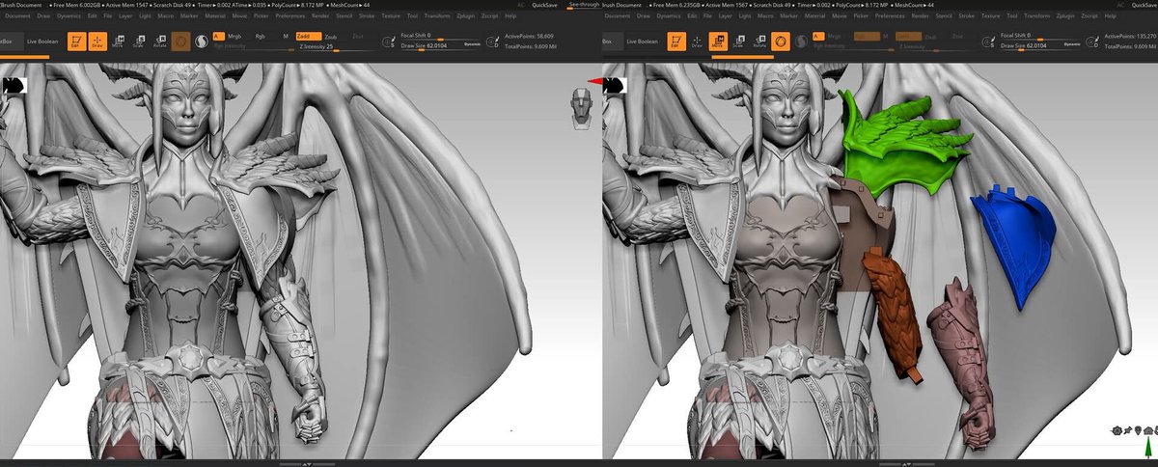Click bottom divider arrow handle under left viewport
The height and width of the screenshot is (467, 1158).
[307, 464]
